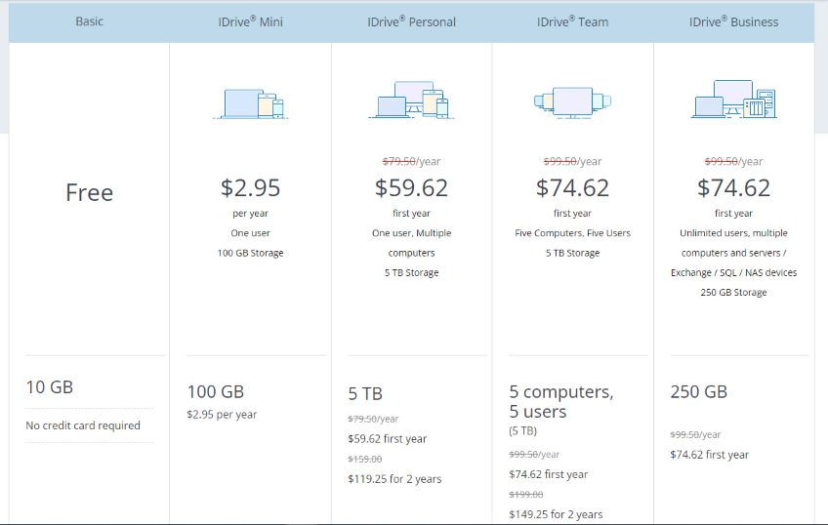Click '5 TB Storage' in Personal column
This screenshot has width=828, height=525.
411,273
